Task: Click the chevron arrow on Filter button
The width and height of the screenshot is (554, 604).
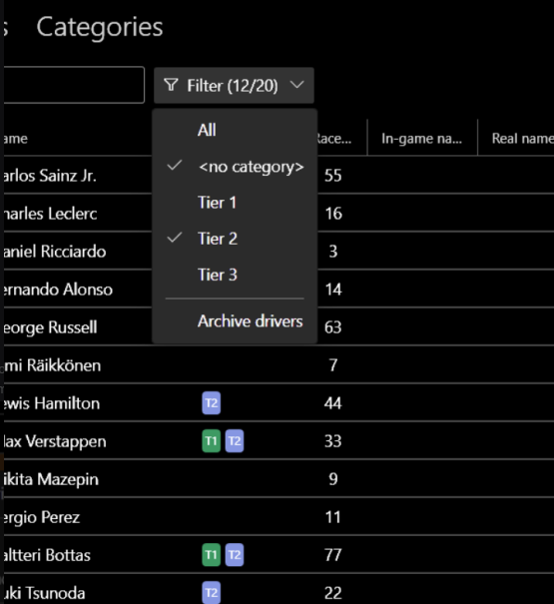Action: (297, 85)
